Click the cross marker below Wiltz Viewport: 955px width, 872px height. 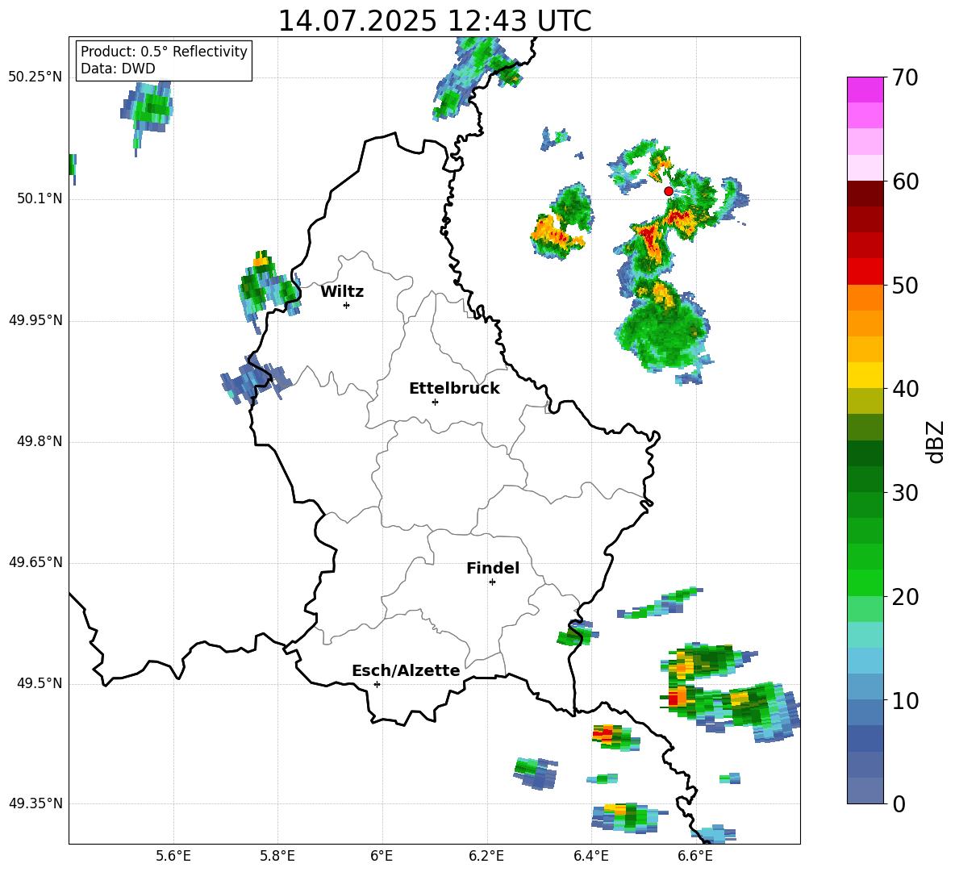tap(347, 305)
